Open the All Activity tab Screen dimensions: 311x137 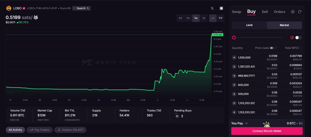[x=15, y=130]
